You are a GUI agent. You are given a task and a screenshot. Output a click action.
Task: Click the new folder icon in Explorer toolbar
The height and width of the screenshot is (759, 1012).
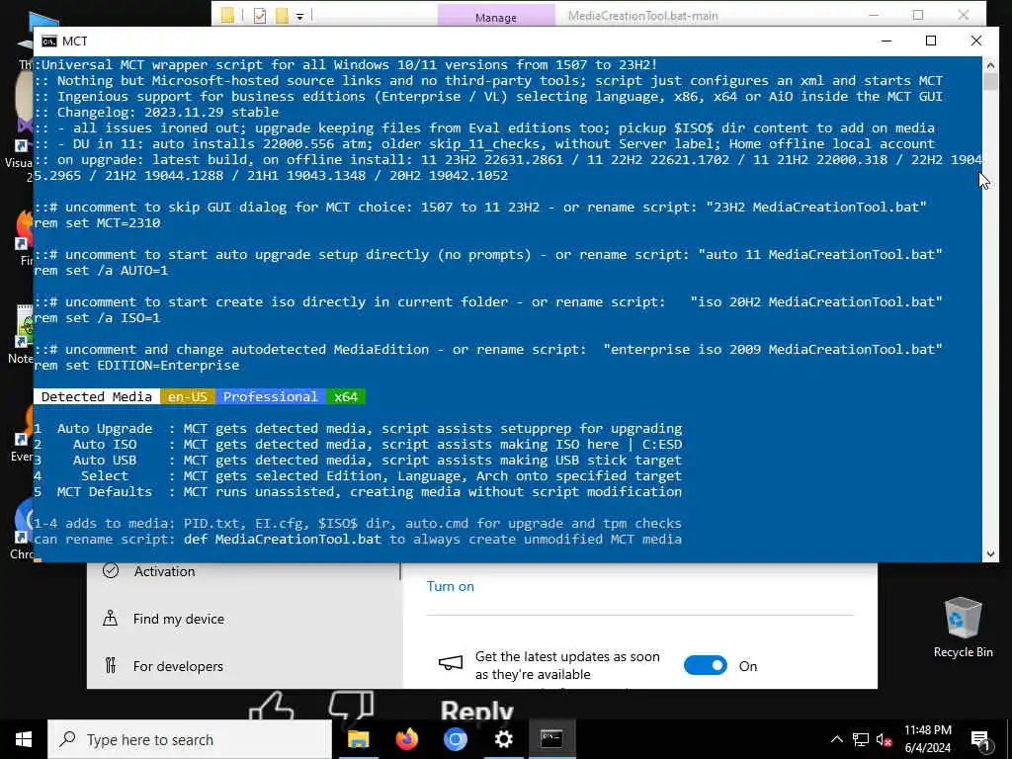[x=282, y=16]
